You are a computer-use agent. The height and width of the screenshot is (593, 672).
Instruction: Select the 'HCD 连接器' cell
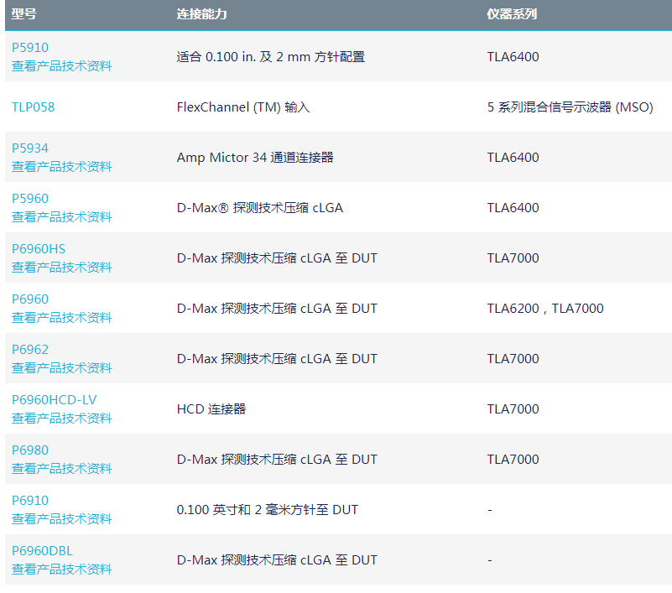pos(211,409)
